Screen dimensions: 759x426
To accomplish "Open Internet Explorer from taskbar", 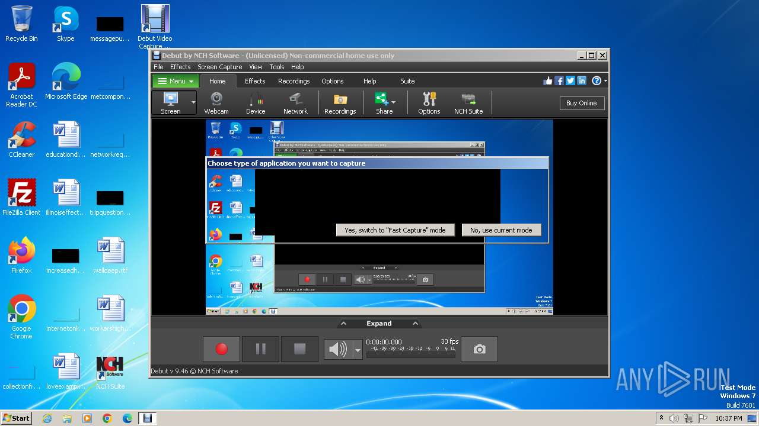I will [x=47, y=418].
